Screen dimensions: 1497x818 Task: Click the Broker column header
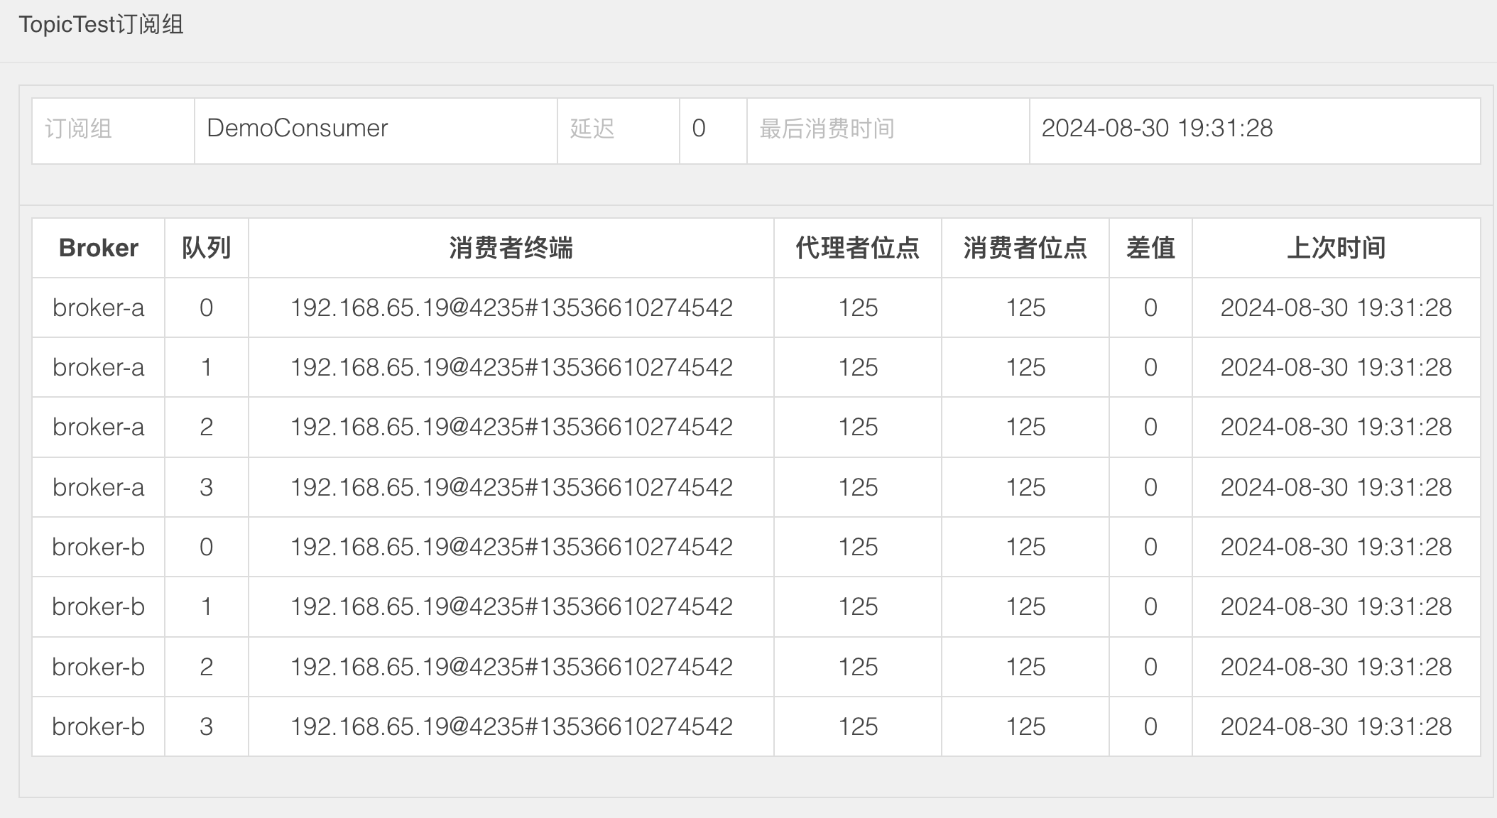(98, 248)
